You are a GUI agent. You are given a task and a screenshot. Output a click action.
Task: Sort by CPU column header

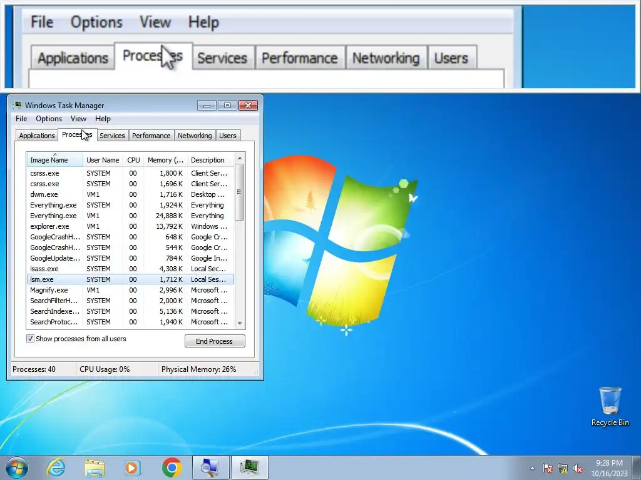133,160
